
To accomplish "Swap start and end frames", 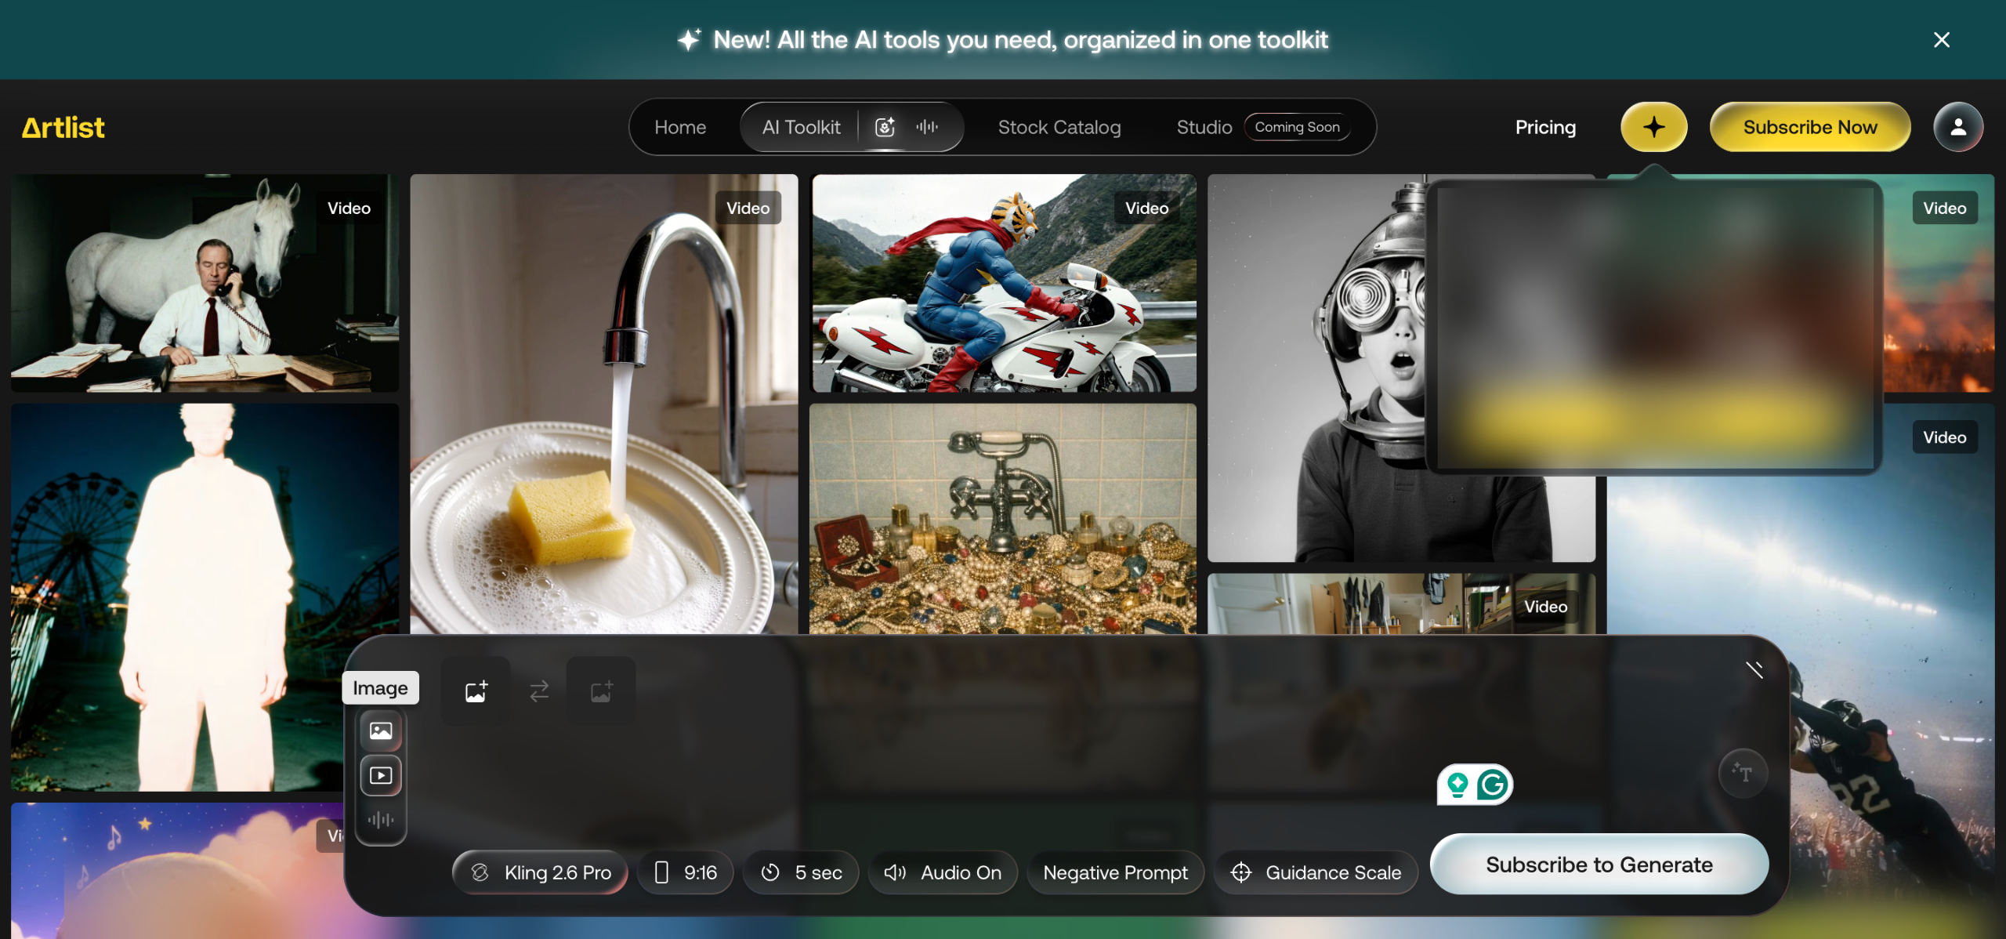I will pos(539,691).
